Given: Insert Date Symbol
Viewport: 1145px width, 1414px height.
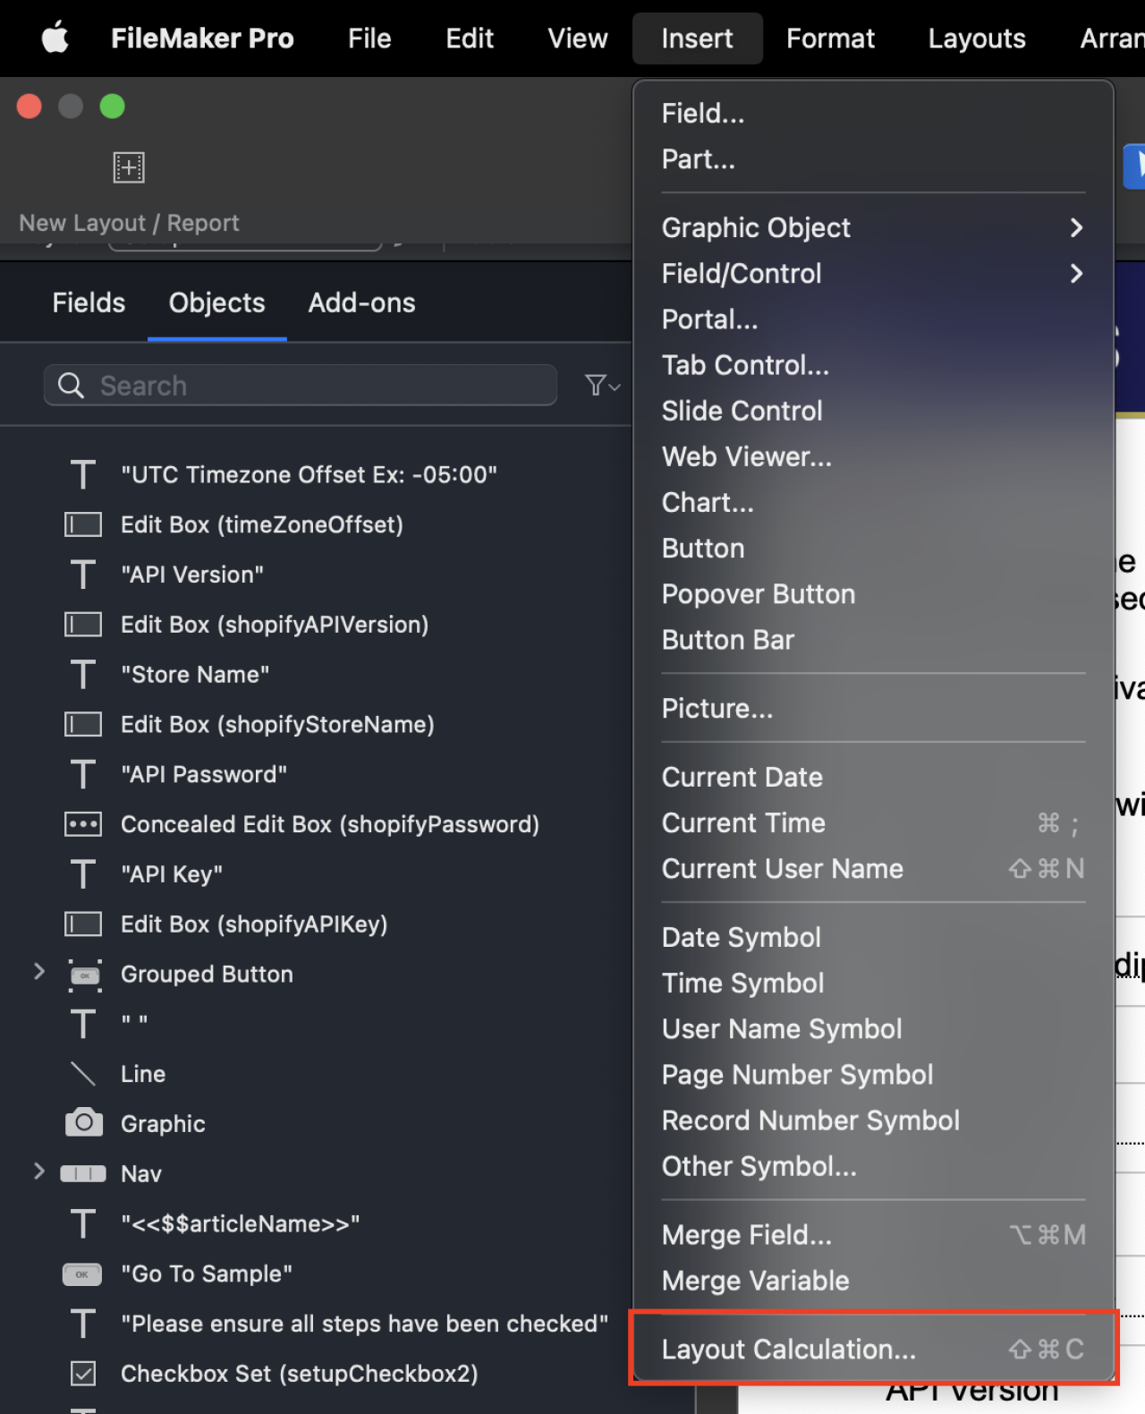Looking at the screenshot, I should 873,937.
